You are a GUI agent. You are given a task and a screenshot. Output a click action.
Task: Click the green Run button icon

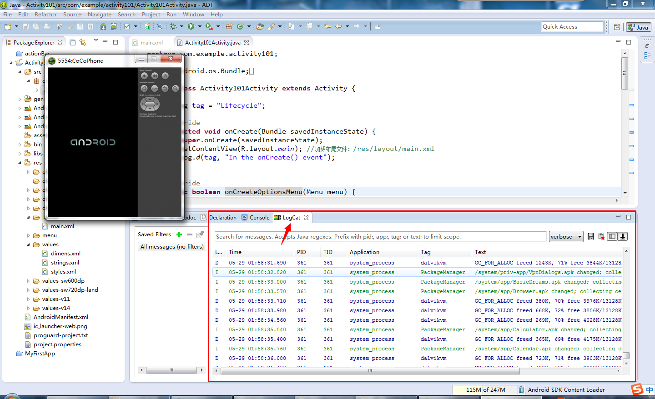(191, 26)
